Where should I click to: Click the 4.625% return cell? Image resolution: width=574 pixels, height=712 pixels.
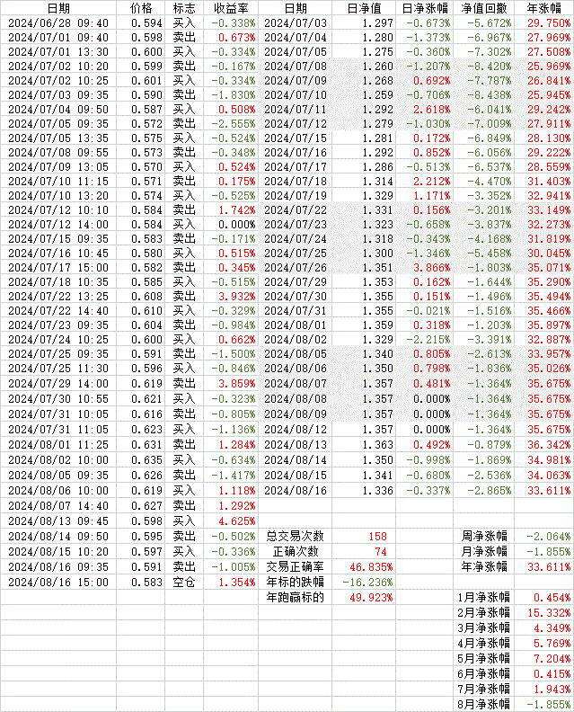coord(236,521)
